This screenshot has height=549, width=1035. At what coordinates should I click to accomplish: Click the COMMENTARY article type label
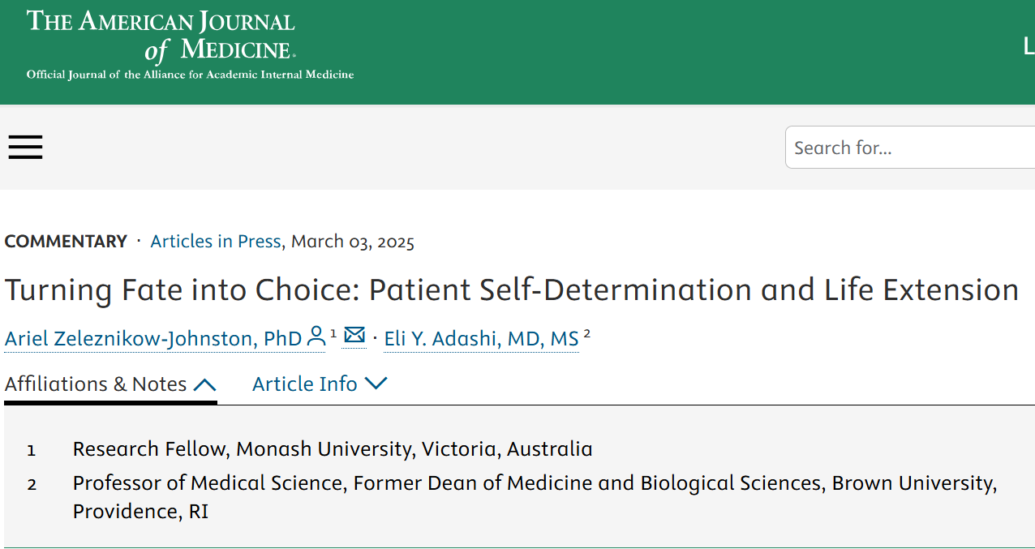click(66, 241)
